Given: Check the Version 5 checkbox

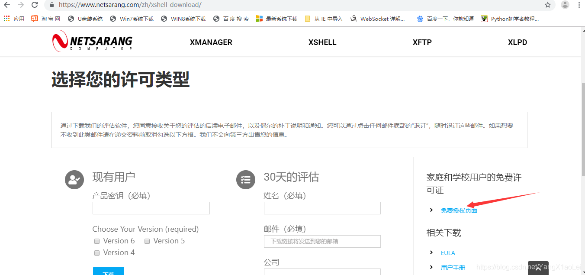Looking at the screenshot, I should pyautogui.click(x=147, y=241).
